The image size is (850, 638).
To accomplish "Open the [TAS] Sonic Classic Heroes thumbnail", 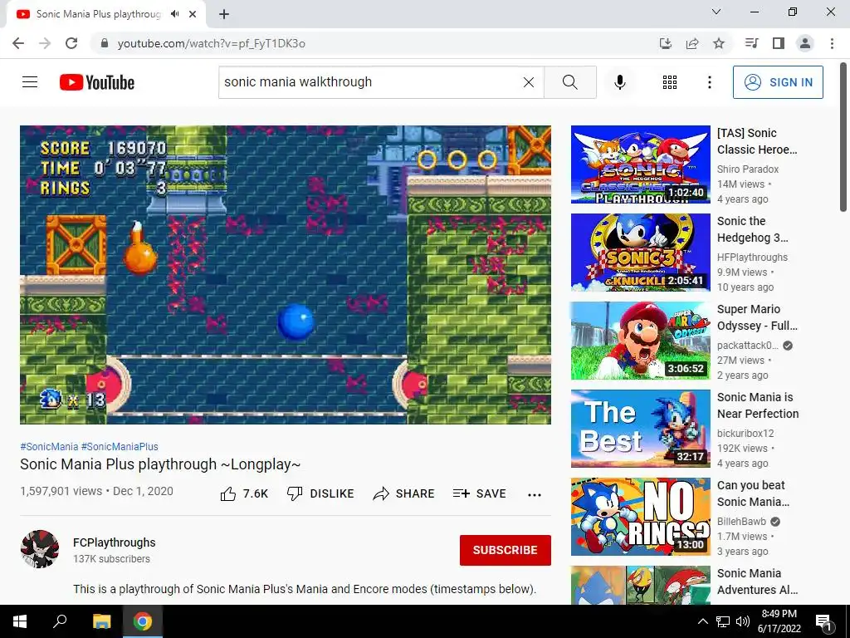I will (640, 164).
